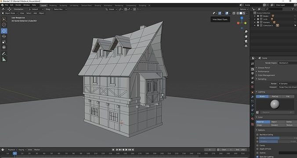Screen dimensions: 297x158
Task: Select the Cursor tool in the left toolbar
Action: click(x=4, y=25)
